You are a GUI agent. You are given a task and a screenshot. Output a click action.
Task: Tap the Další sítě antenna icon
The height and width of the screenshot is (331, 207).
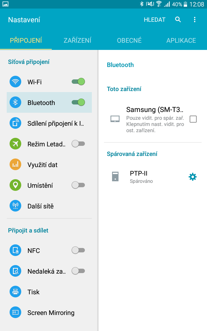click(x=15, y=206)
